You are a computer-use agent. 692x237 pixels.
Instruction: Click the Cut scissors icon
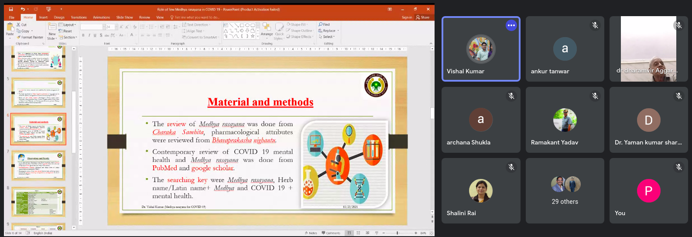[18, 25]
